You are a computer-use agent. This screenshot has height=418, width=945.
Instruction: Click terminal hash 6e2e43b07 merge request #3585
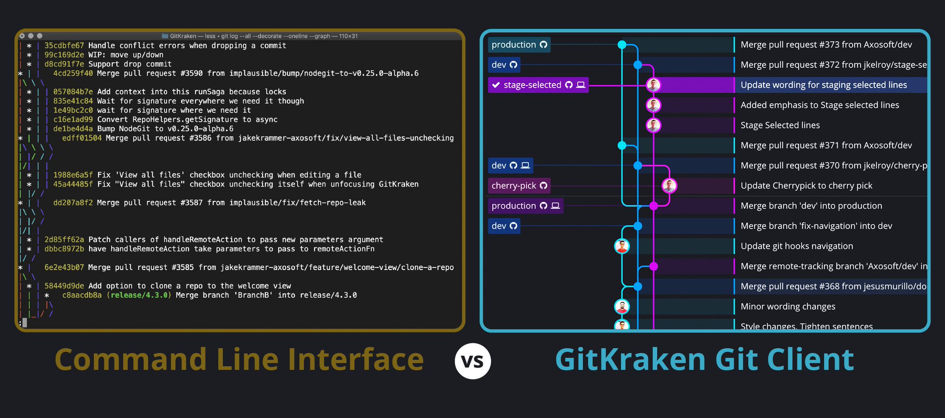64,267
